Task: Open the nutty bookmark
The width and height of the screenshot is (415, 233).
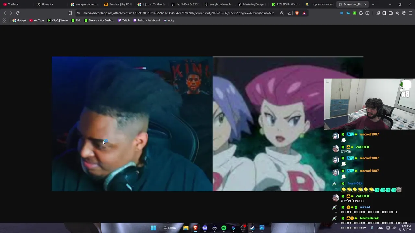Action: 169,20
